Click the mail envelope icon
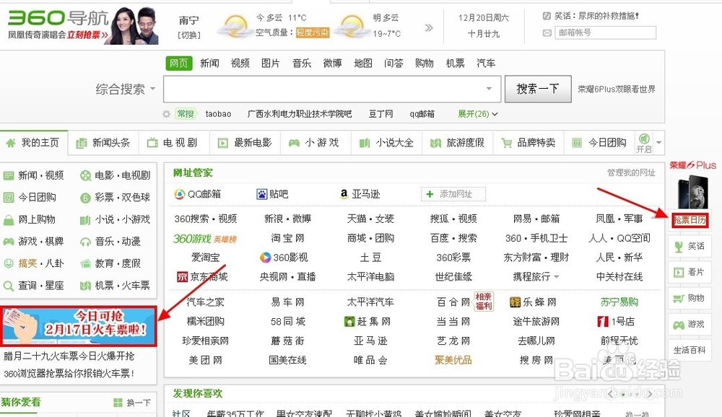The height and width of the screenshot is (417, 722). pyautogui.click(x=547, y=32)
